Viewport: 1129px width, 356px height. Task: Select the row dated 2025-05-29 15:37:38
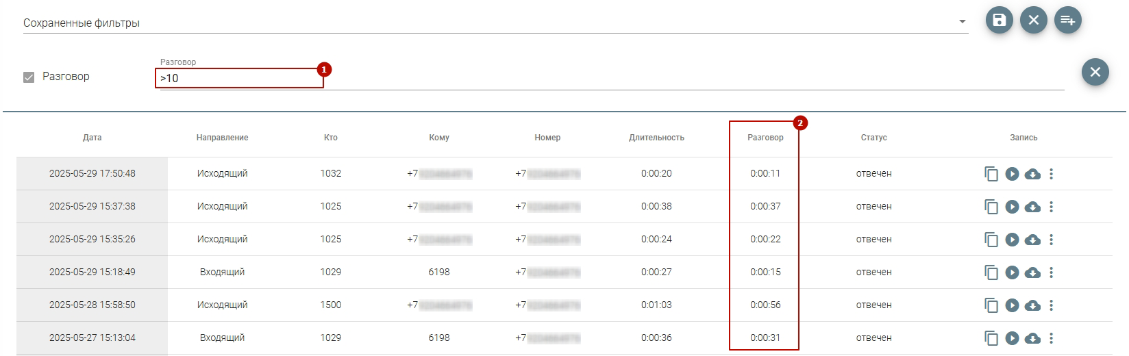click(92, 207)
